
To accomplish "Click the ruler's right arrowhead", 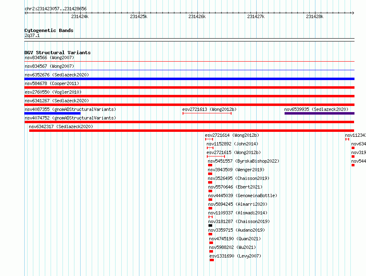I will pyautogui.click(x=353, y=13).
